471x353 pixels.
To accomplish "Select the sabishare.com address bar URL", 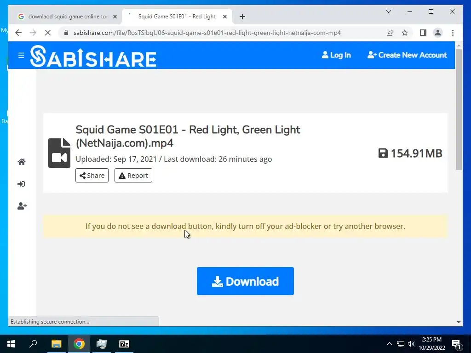I will 207,33.
